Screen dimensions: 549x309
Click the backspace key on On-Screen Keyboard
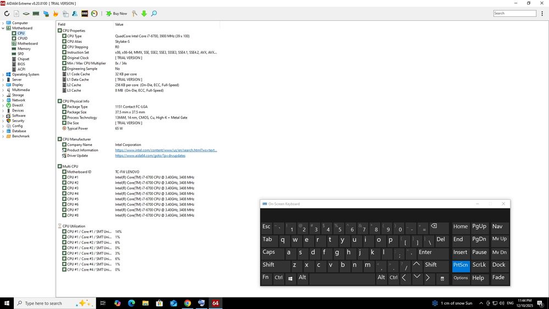439,227
